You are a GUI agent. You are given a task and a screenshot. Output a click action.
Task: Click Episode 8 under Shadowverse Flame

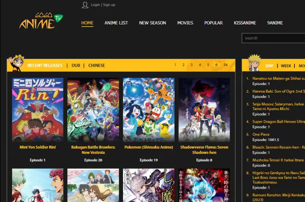[204, 160]
